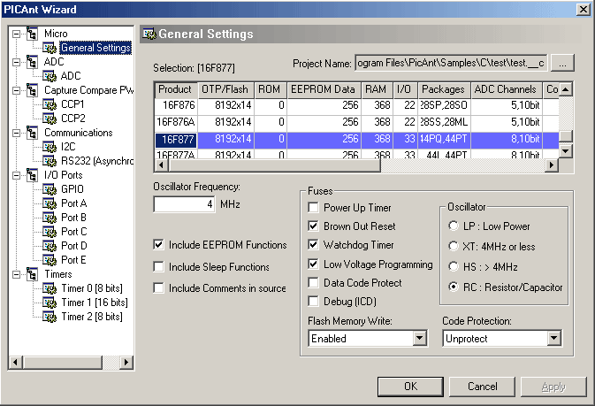595x406 pixels.
Task: Uncheck Brown Out Reset fuse
Action: [313, 226]
